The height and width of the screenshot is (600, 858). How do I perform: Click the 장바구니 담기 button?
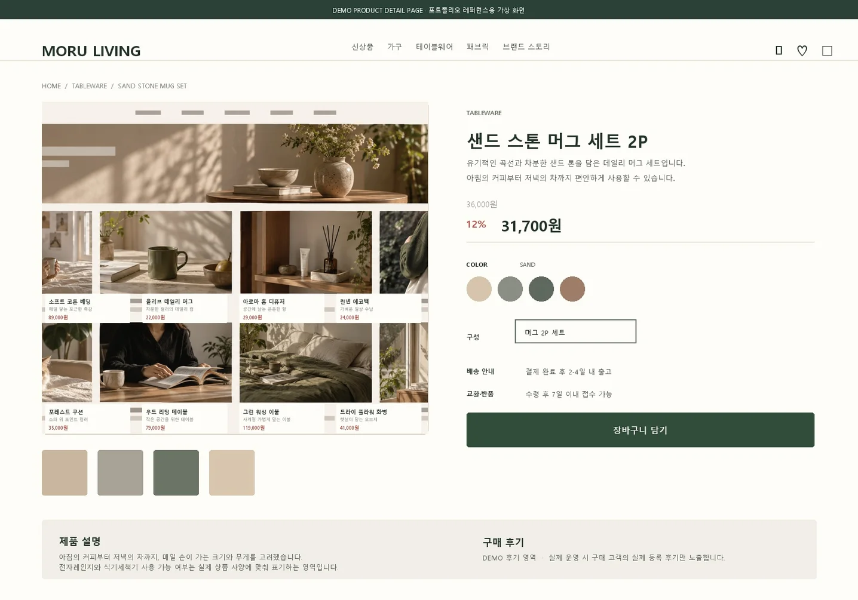coord(641,430)
